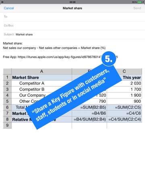Select the =SUM(C2:C5) cell
The height and width of the screenshot is (194, 145).
click(x=124, y=108)
